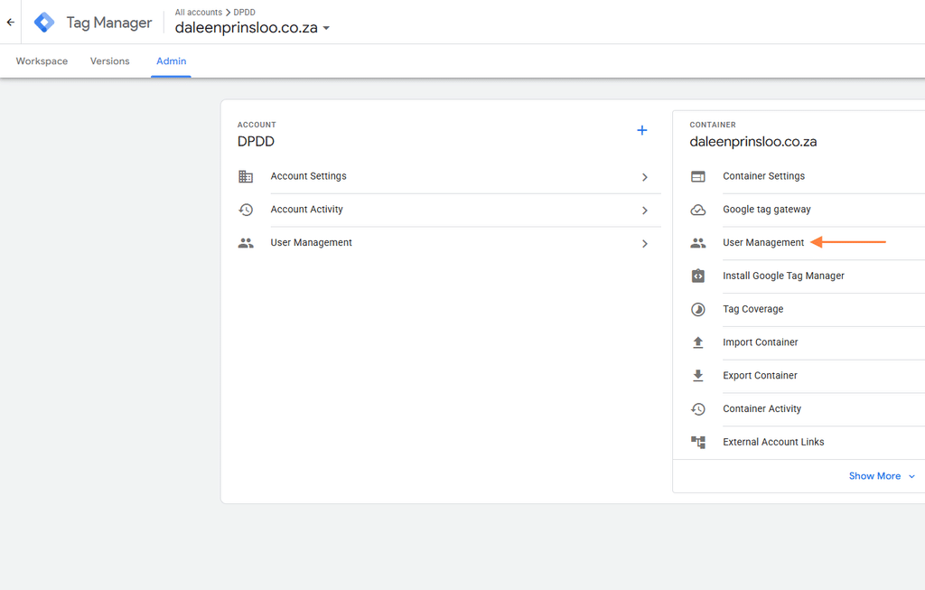The image size is (925, 590).
Task: Click the Google tag gateway cloud icon
Action: tap(698, 210)
